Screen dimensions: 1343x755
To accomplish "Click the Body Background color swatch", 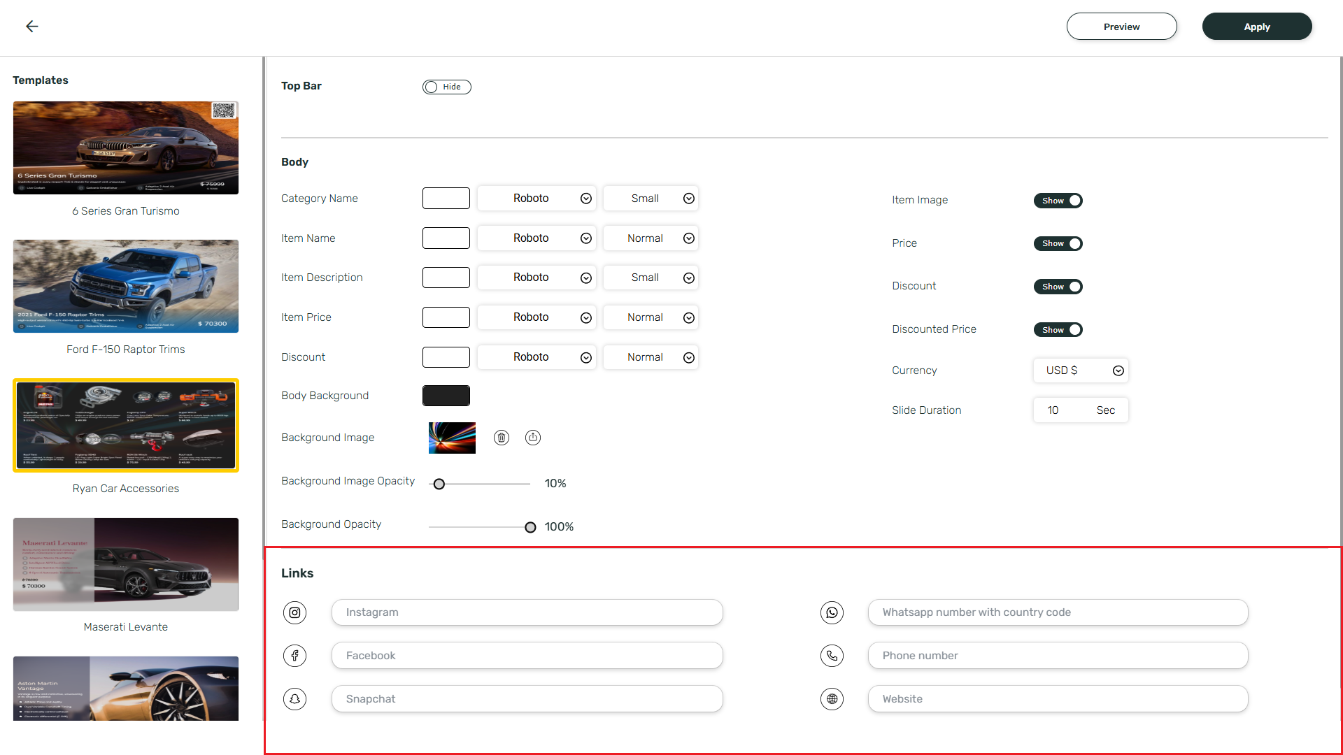I will (446, 396).
